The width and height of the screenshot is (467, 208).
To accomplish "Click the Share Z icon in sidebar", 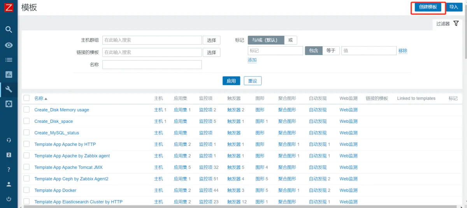I will tap(9, 155).
